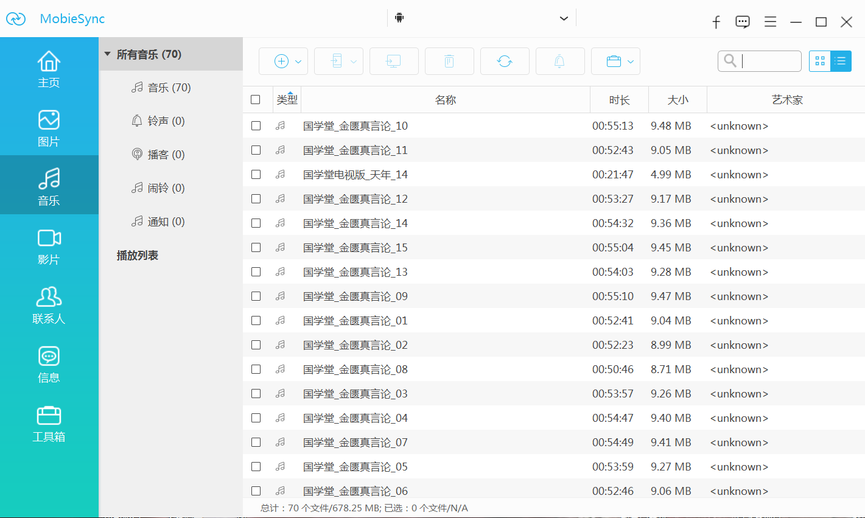The width and height of the screenshot is (865, 518).
Task: Open the 图片 section in sidebar
Action: [x=49, y=128]
